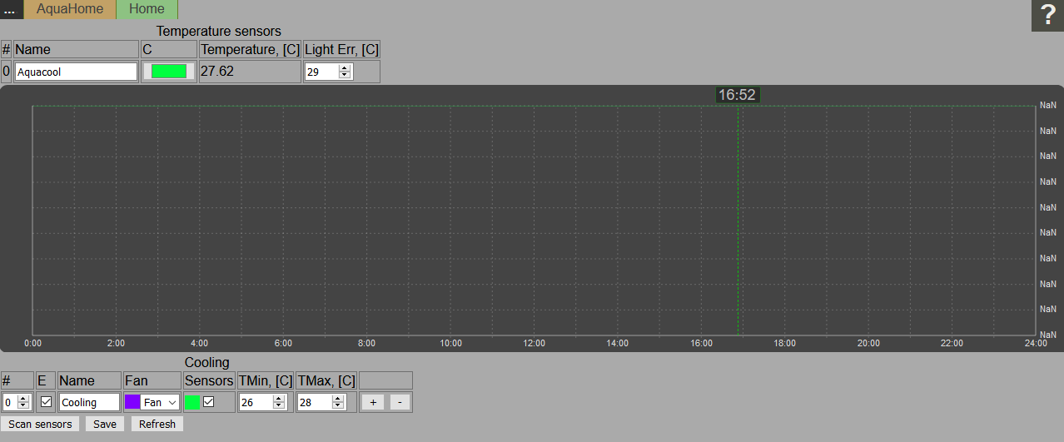Switch to the Home tab
Image resolution: width=1064 pixels, height=442 pixels.
[x=147, y=10]
